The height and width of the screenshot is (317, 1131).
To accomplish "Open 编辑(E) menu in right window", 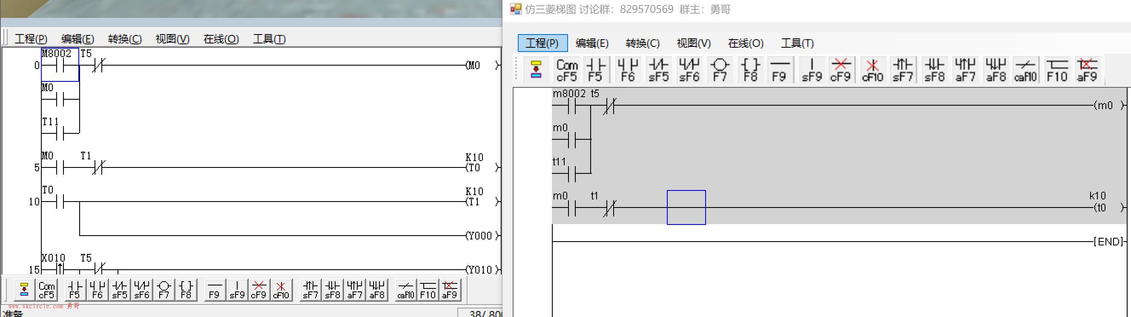I will pos(592,43).
